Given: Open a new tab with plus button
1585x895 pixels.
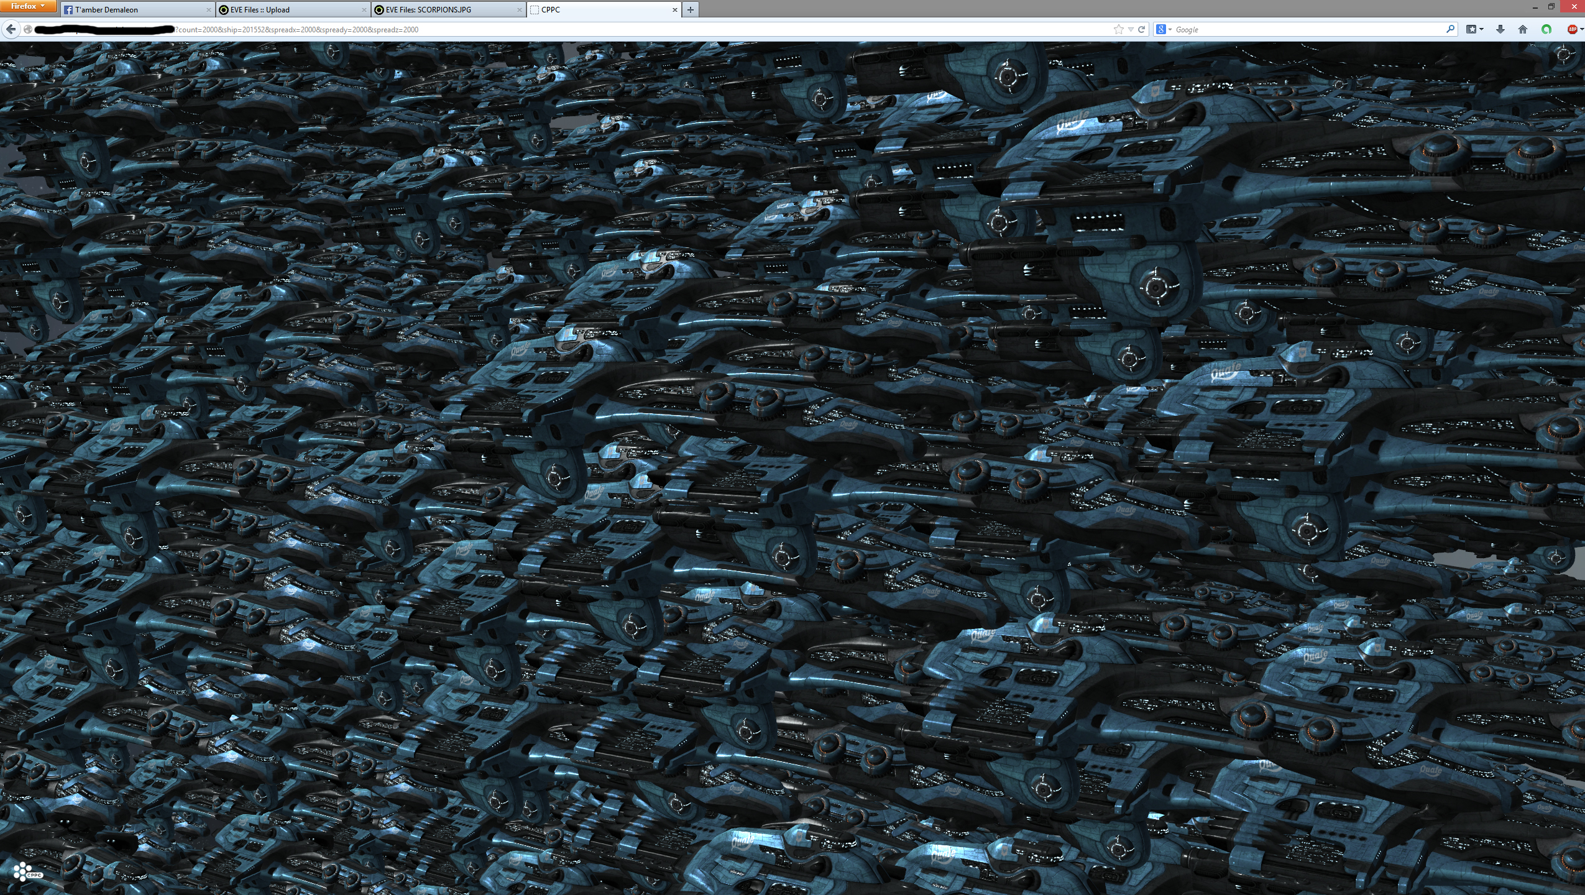Looking at the screenshot, I should click(x=690, y=10).
